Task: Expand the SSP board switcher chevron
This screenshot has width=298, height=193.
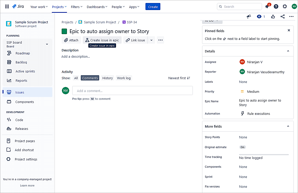Action: [47, 44]
